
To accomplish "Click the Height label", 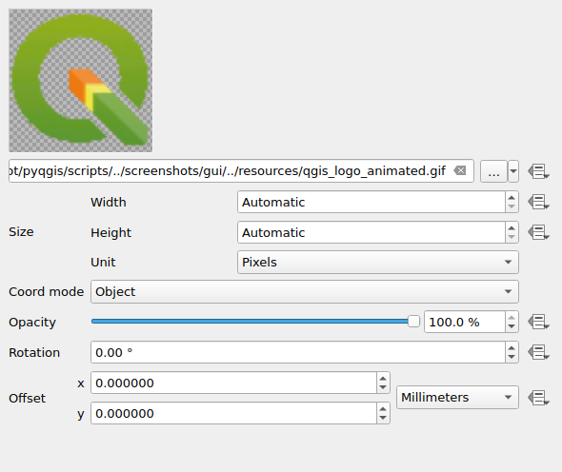I will point(110,233).
